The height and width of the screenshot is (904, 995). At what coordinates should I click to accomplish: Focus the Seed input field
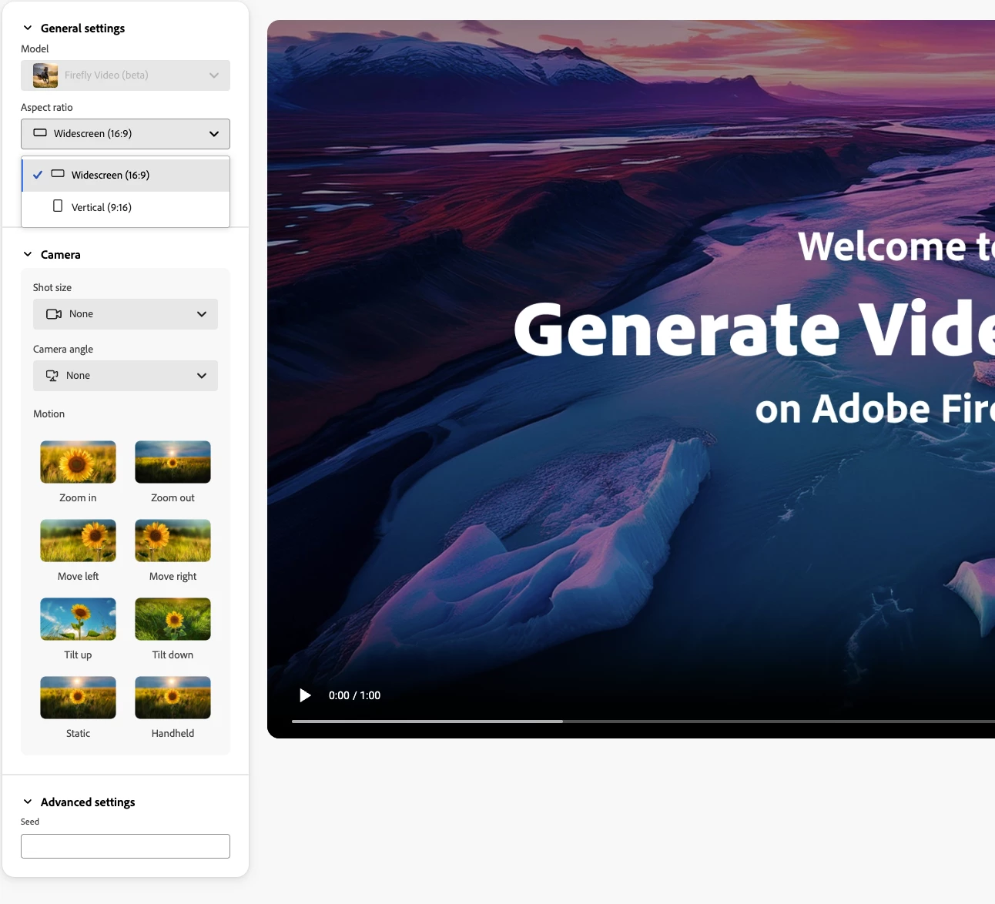(126, 846)
